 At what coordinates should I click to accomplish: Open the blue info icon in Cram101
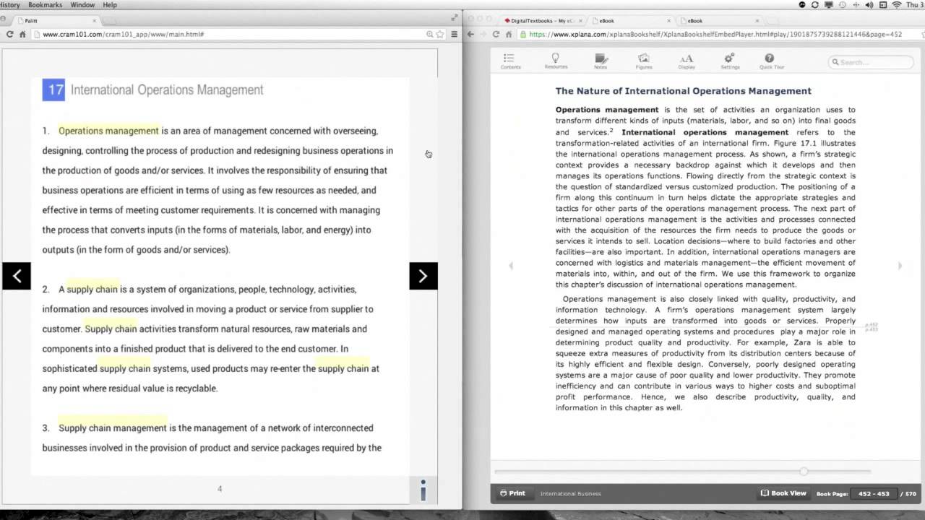(x=423, y=490)
